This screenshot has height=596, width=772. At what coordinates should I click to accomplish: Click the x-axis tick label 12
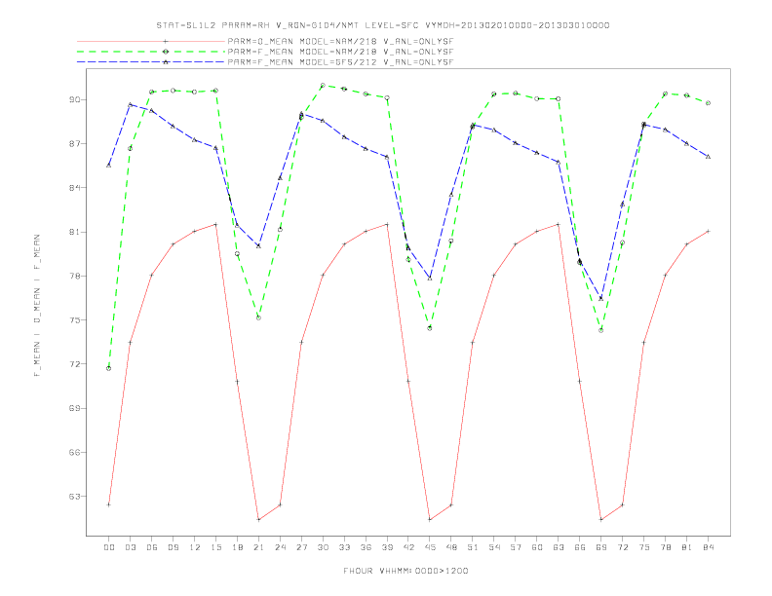[x=195, y=547]
